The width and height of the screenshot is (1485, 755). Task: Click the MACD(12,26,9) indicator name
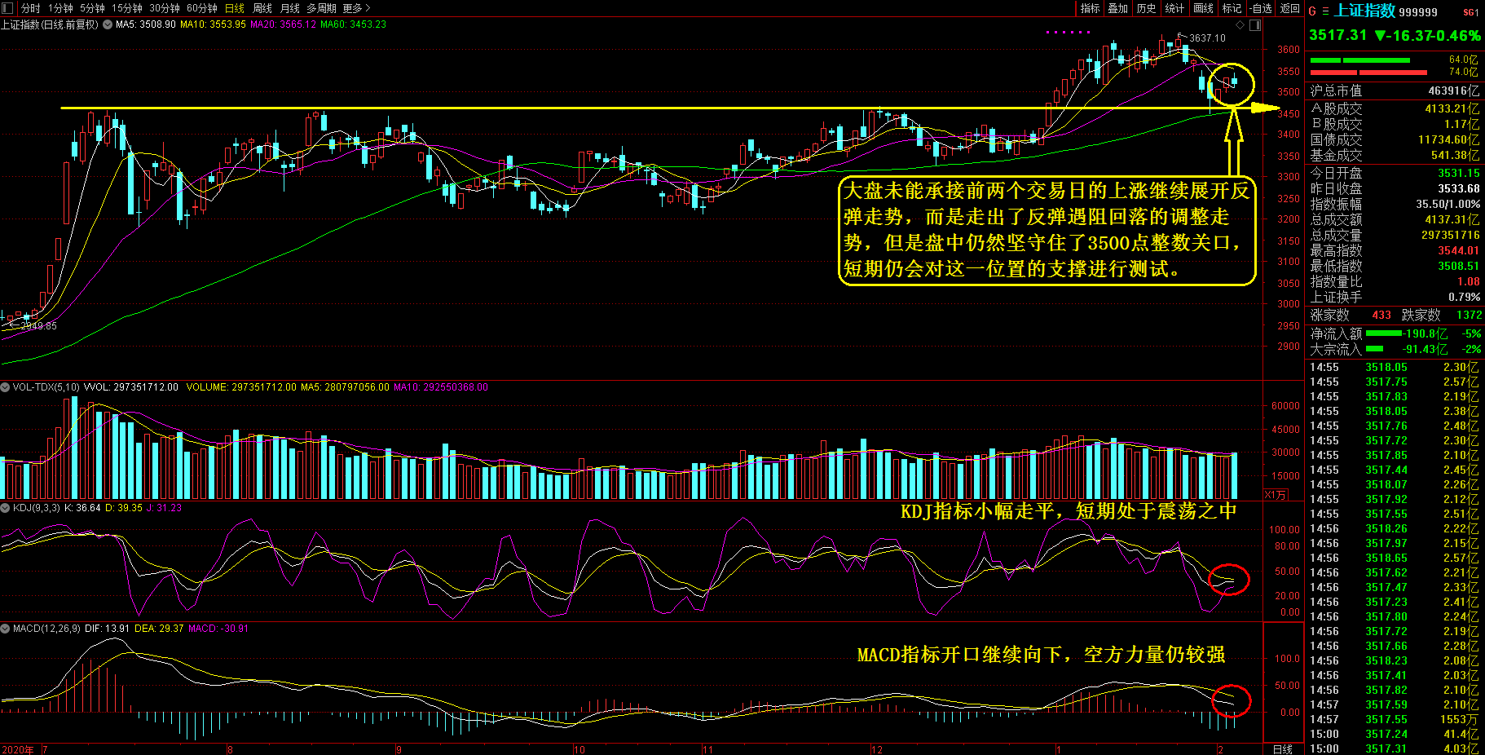pos(46,629)
